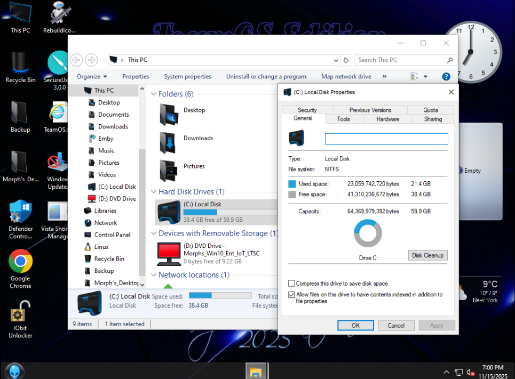
Task: Click Map network drive in toolbar
Action: (346, 76)
